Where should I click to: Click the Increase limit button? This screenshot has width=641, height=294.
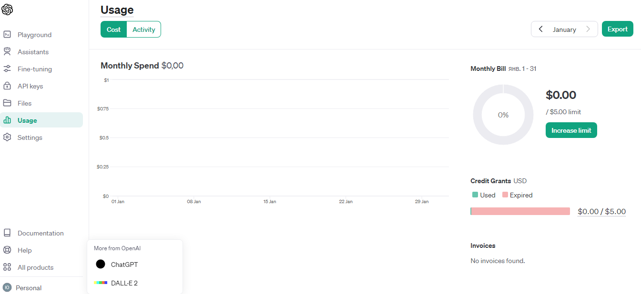[x=571, y=130]
